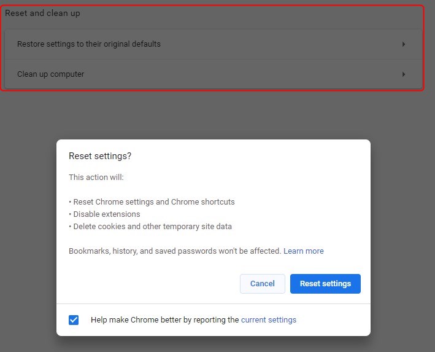435x352 pixels.
Task: Open the Clean up computer row label
Action: pos(51,74)
